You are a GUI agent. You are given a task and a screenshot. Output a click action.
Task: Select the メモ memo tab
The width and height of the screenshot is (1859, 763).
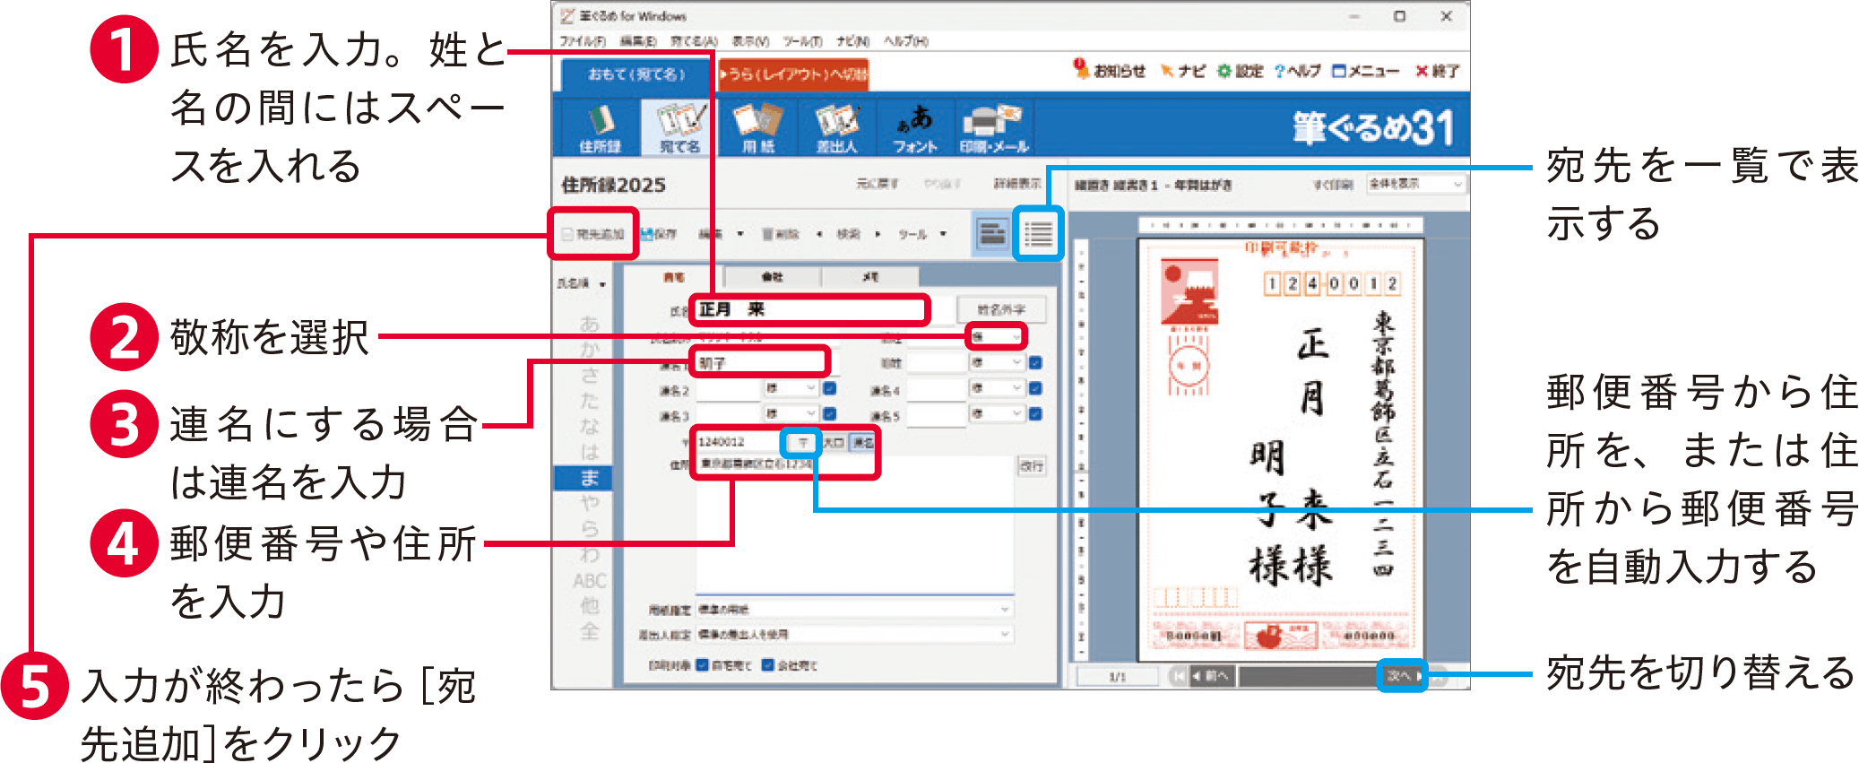pyautogui.click(x=870, y=277)
